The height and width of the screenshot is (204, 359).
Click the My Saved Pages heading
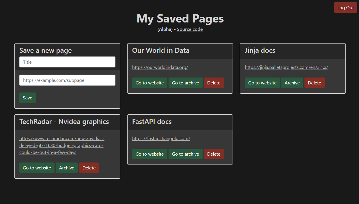point(180,18)
